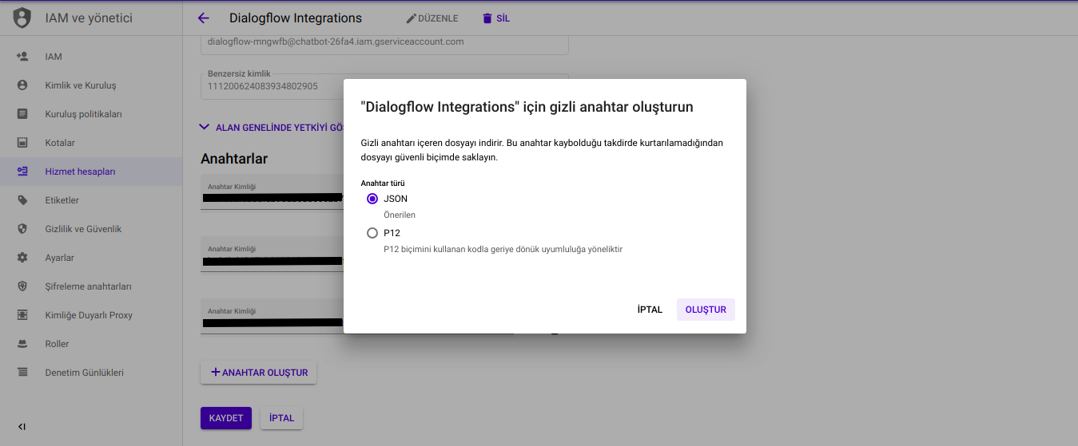1078x446 pixels.
Task: Click the Roller hat icon
Action: coord(22,344)
